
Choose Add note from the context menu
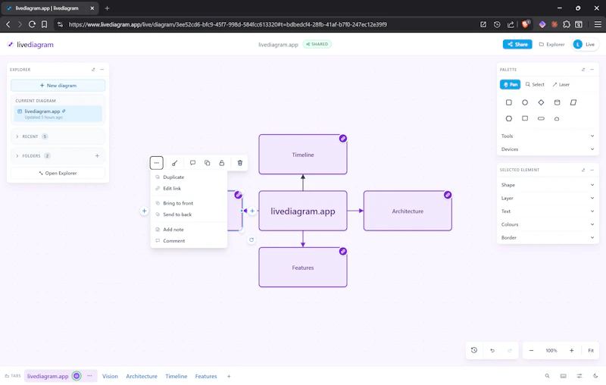(x=189, y=229)
